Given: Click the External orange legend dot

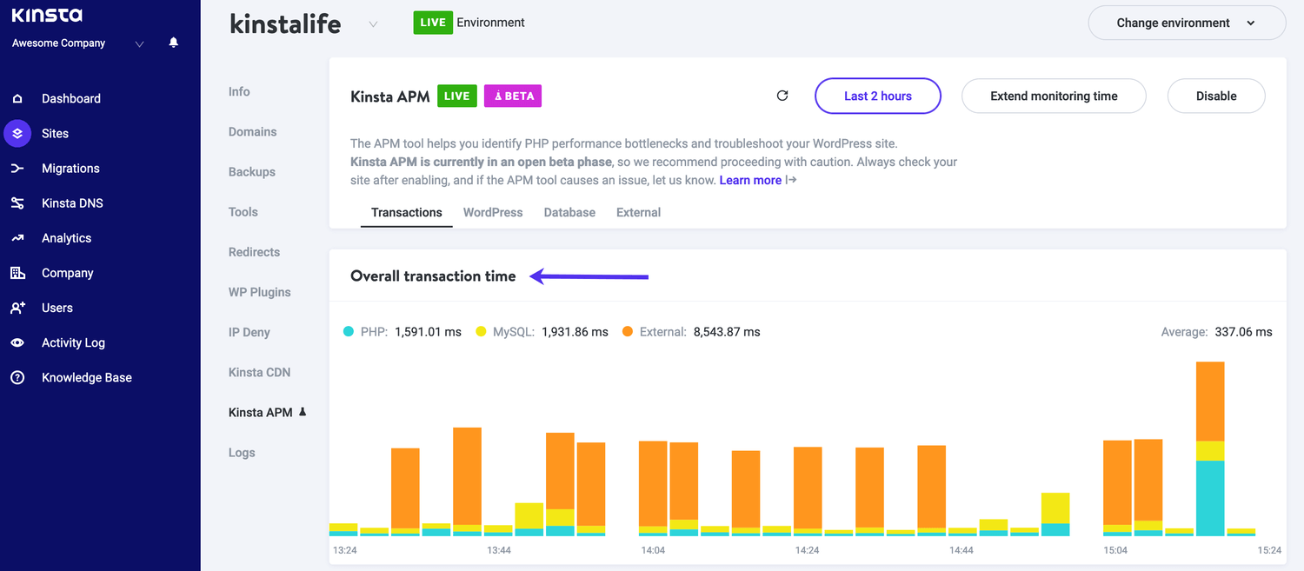Looking at the screenshot, I should (x=628, y=332).
